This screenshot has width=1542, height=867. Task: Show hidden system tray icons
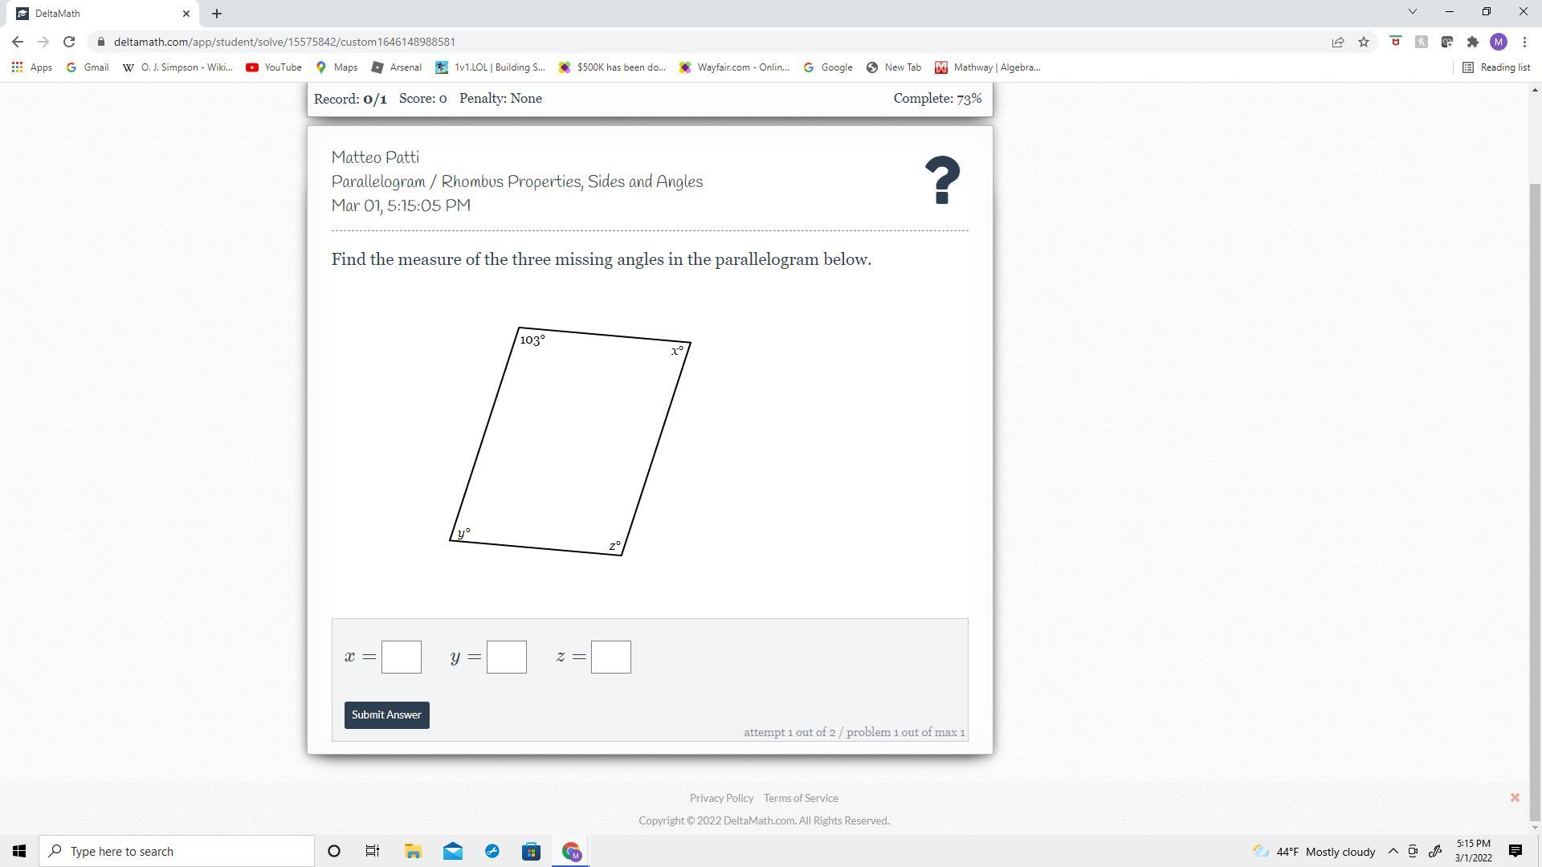tap(1393, 851)
